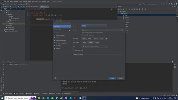
Task: Open Problems tool window tab
Action: [29, 94]
